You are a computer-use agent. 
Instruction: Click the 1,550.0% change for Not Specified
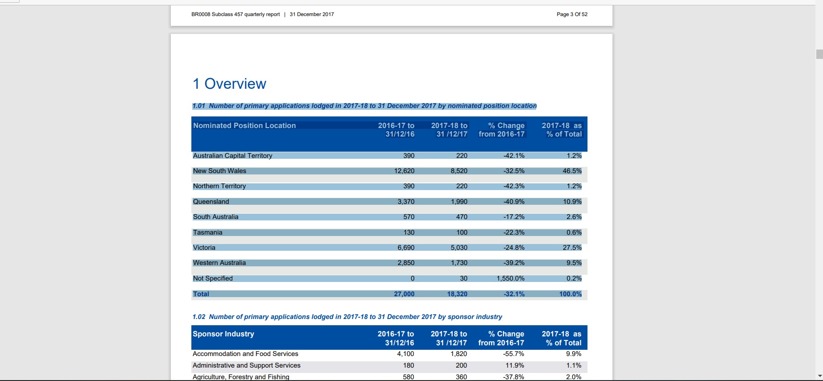510,278
